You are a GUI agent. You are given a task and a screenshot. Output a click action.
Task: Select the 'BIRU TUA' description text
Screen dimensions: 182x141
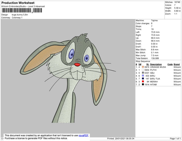155,79
